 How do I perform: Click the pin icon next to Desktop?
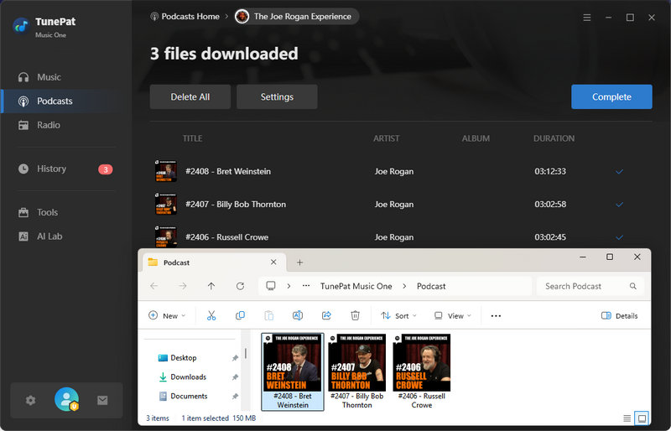point(235,358)
